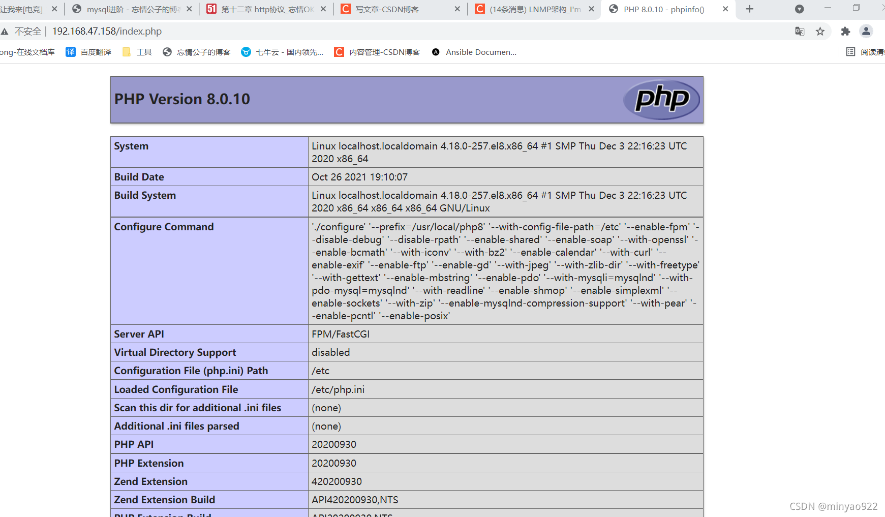The height and width of the screenshot is (517, 885).
Task: Click the configure command value text
Action: pyautogui.click(x=505, y=271)
